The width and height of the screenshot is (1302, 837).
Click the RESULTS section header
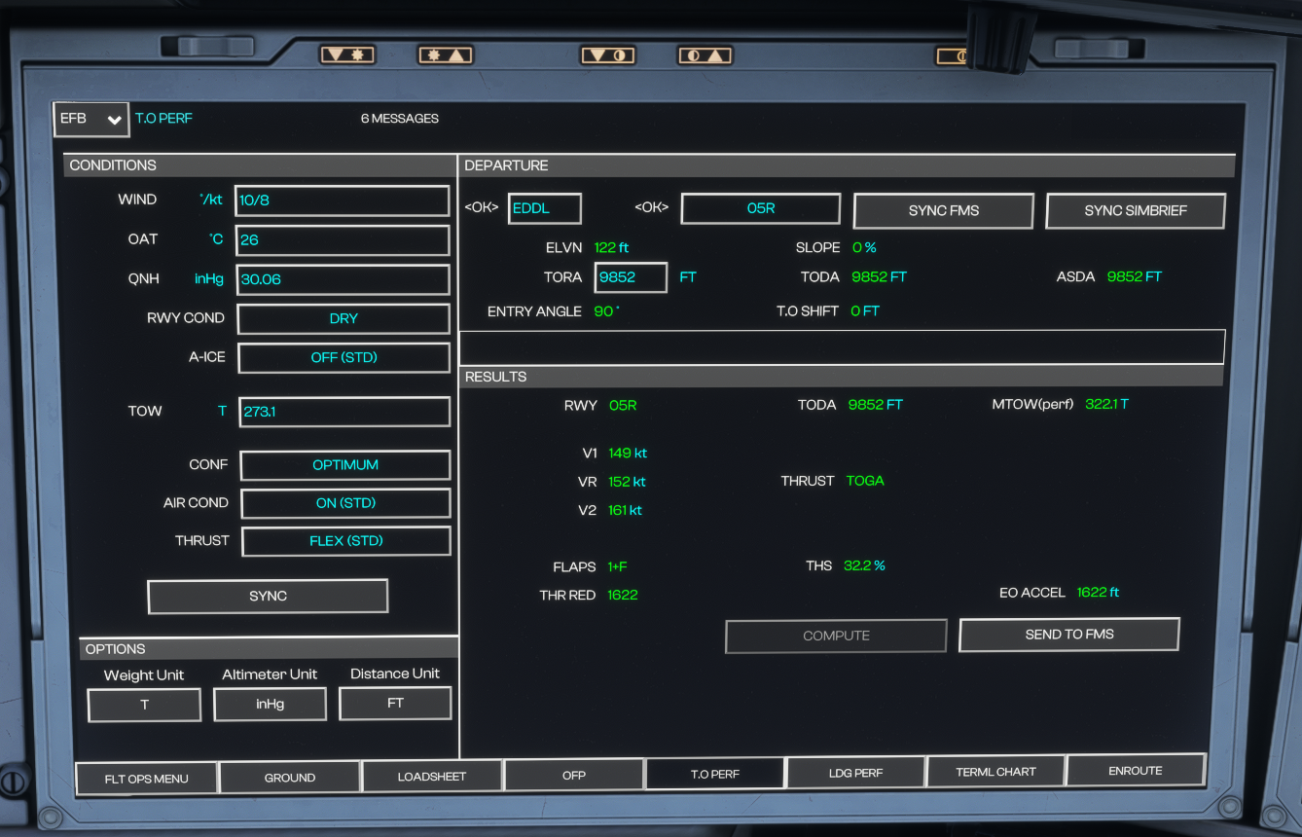(841, 377)
